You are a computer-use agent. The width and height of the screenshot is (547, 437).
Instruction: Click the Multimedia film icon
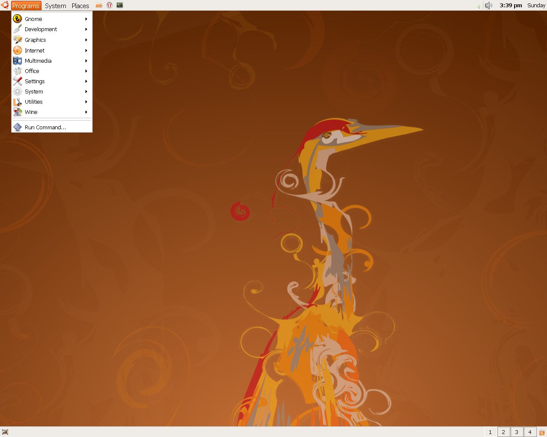pyautogui.click(x=18, y=61)
